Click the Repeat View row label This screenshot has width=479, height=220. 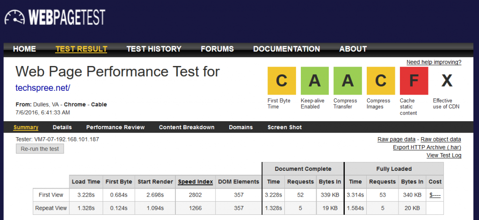point(51,208)
